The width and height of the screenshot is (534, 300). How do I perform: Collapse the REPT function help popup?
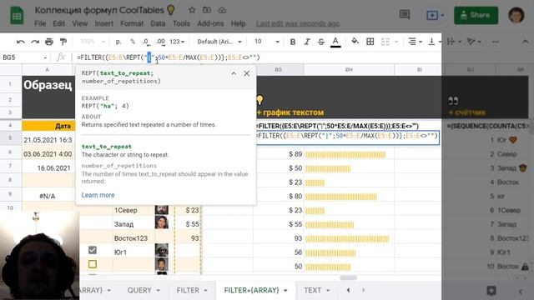234,73
